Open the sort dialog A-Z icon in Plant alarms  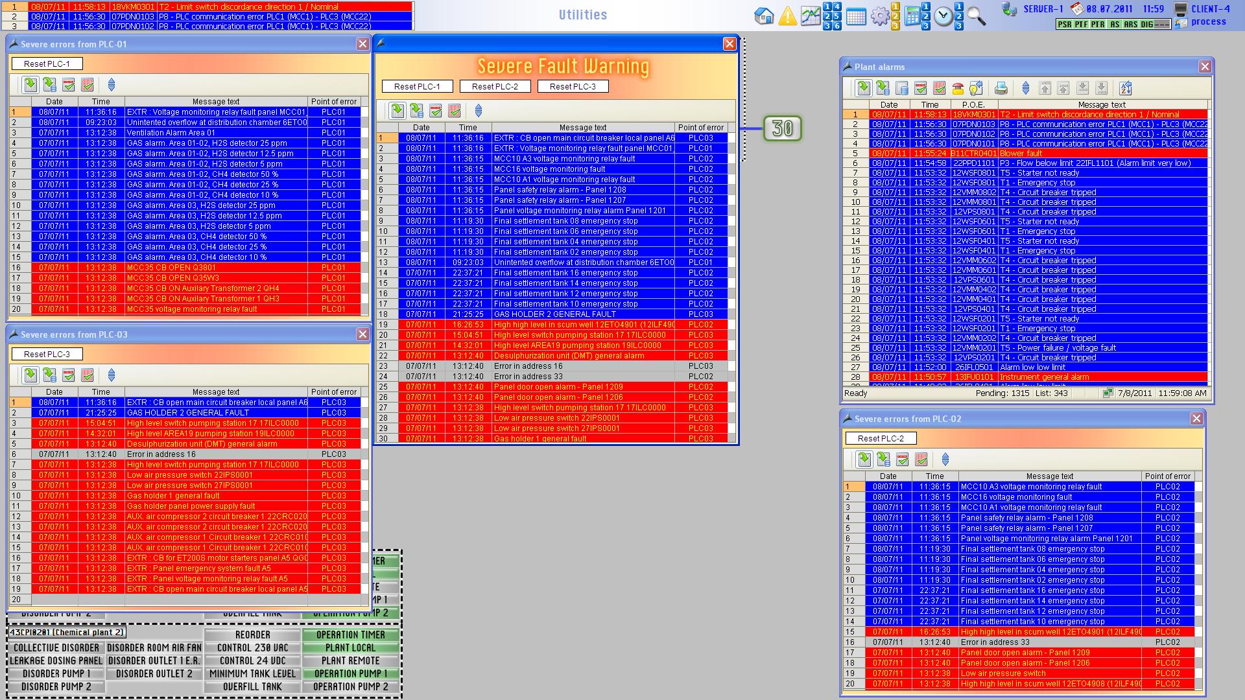tap(1126, 88)
